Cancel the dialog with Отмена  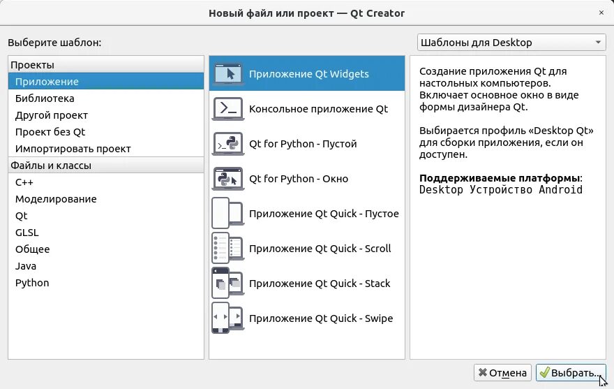pos(502,372)
